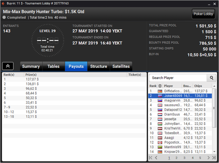Screen dimensions: 219x163
Task: Open the Satellites tab
Action: (x=121, y=67)
